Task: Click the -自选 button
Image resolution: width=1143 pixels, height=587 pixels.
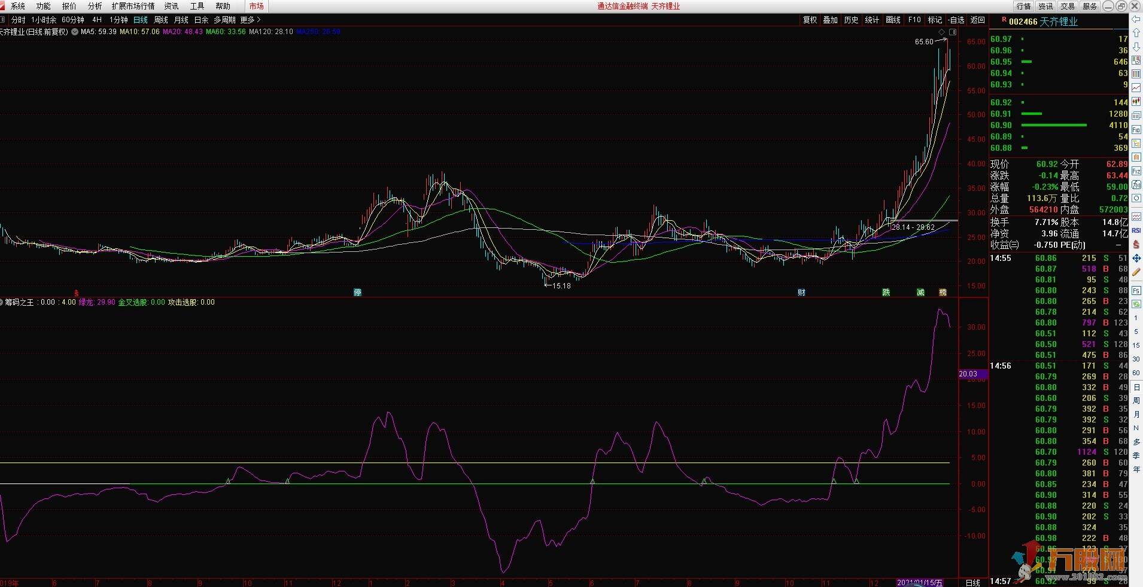Action: (x=956, y=20)
